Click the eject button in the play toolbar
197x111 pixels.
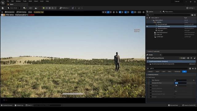point(53,8)
